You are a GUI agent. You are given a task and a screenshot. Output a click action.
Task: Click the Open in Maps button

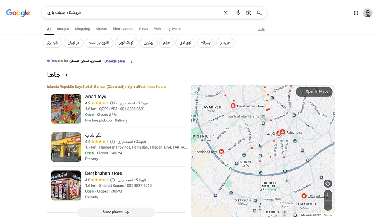coord(314,92)
